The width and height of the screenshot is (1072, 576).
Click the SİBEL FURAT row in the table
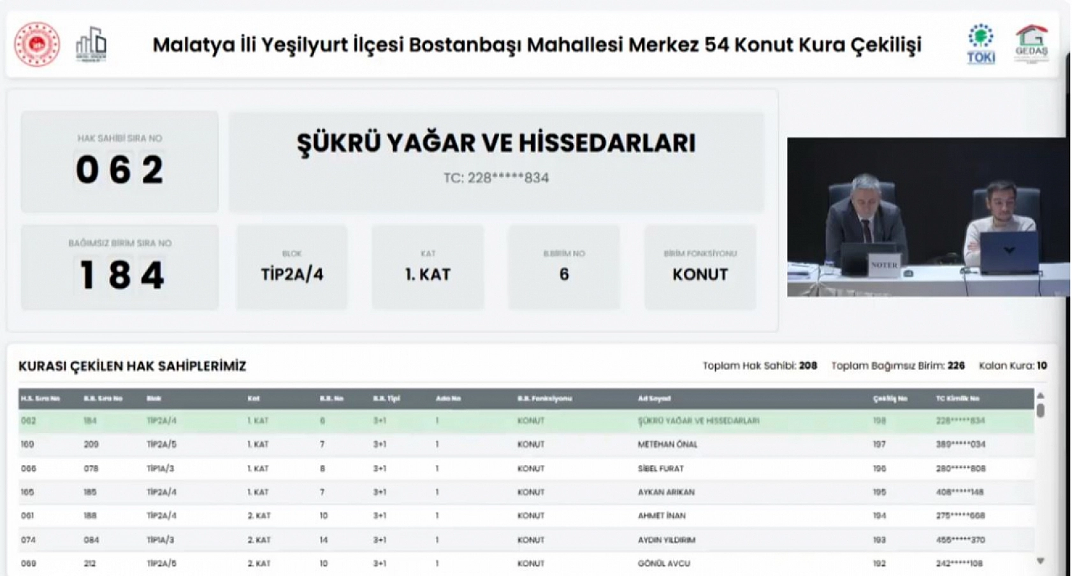446,468
